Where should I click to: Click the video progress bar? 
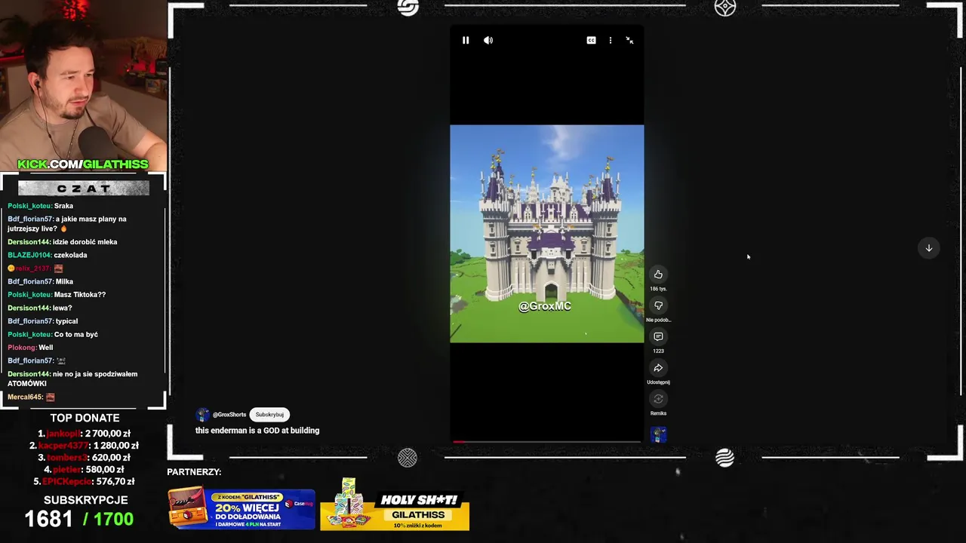coord(547,441)
